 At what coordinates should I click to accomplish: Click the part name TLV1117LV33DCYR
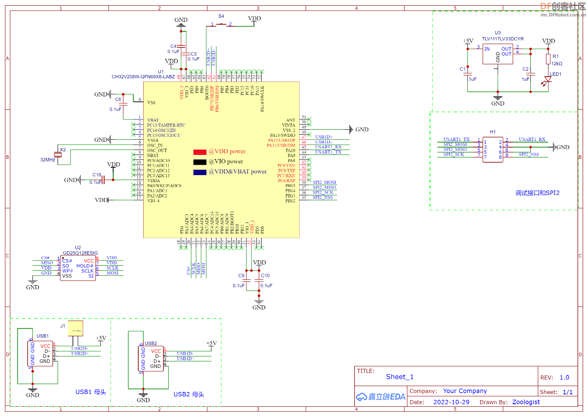[x=503, y=39]
